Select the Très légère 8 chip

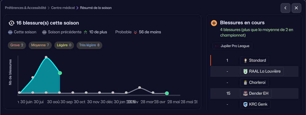(x=89, y=45)
